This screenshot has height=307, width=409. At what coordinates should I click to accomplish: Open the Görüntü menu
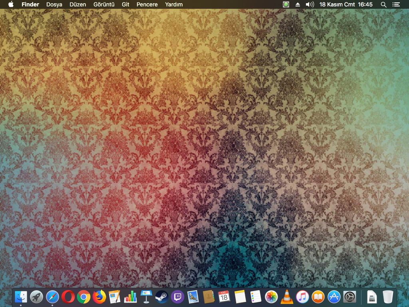click(x=104, y=4)
